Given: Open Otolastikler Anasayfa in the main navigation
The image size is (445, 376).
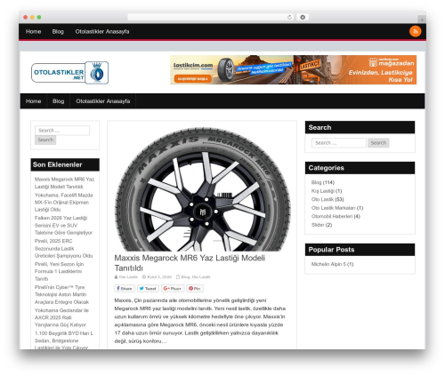Looking at the screenshot, I should (x=103, y=101).
